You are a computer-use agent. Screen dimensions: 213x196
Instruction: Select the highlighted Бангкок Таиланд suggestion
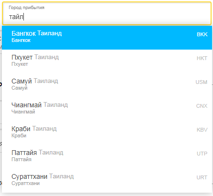click(107, 38)
